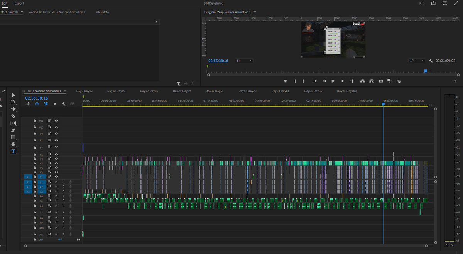Select the Rectangle shape tool
The width and height of the screenshot is (463, 254).
[13, 137]
